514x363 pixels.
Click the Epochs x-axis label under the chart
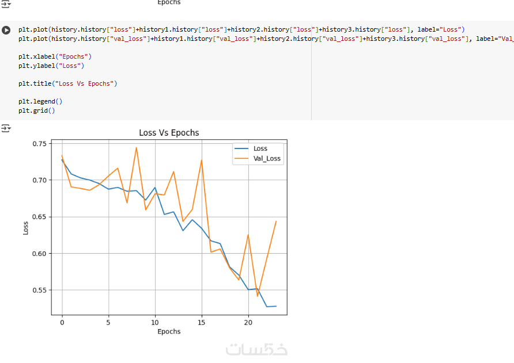[169, 331]
